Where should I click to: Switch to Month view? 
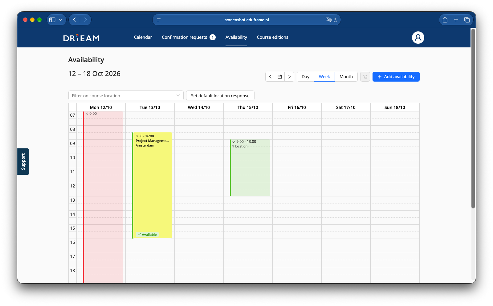tap(346, 77)
